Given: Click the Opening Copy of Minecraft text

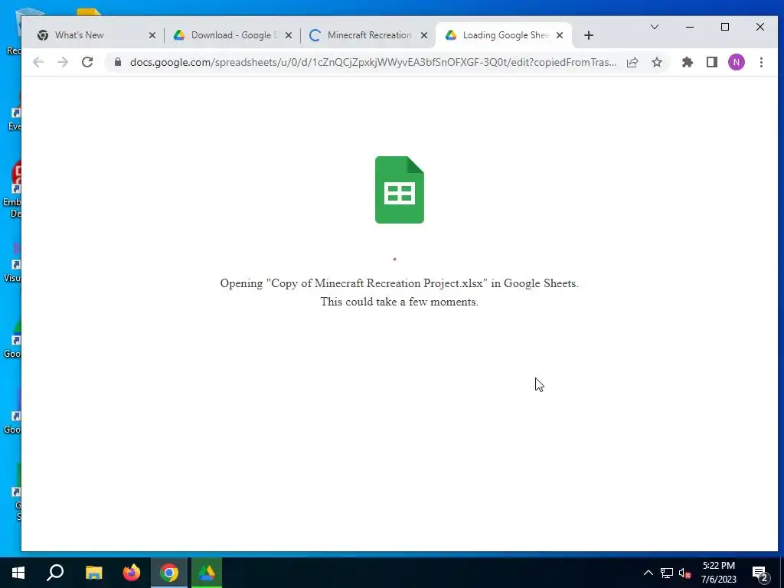Looking at the screenshot, I should click(400, 283).
